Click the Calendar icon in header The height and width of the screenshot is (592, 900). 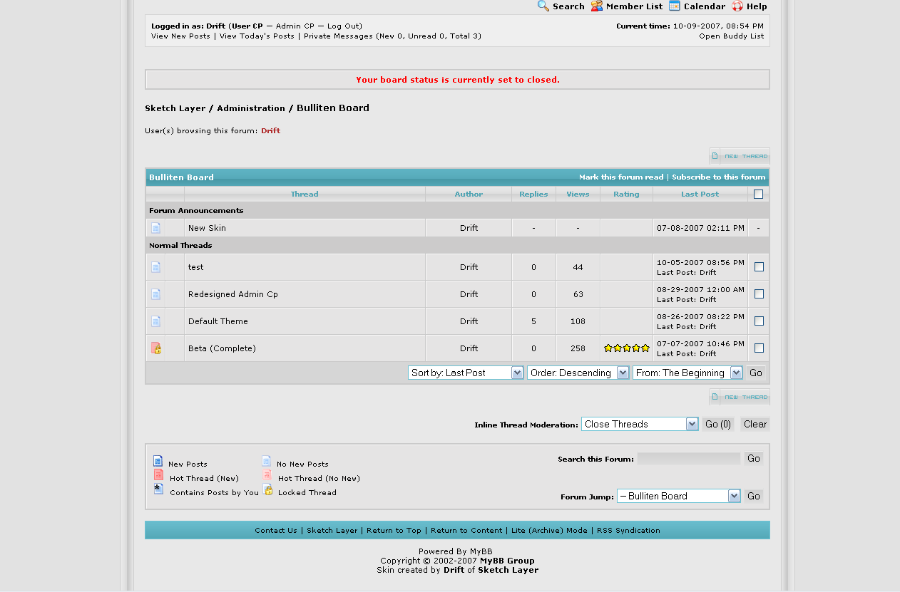tap(675, 6)
